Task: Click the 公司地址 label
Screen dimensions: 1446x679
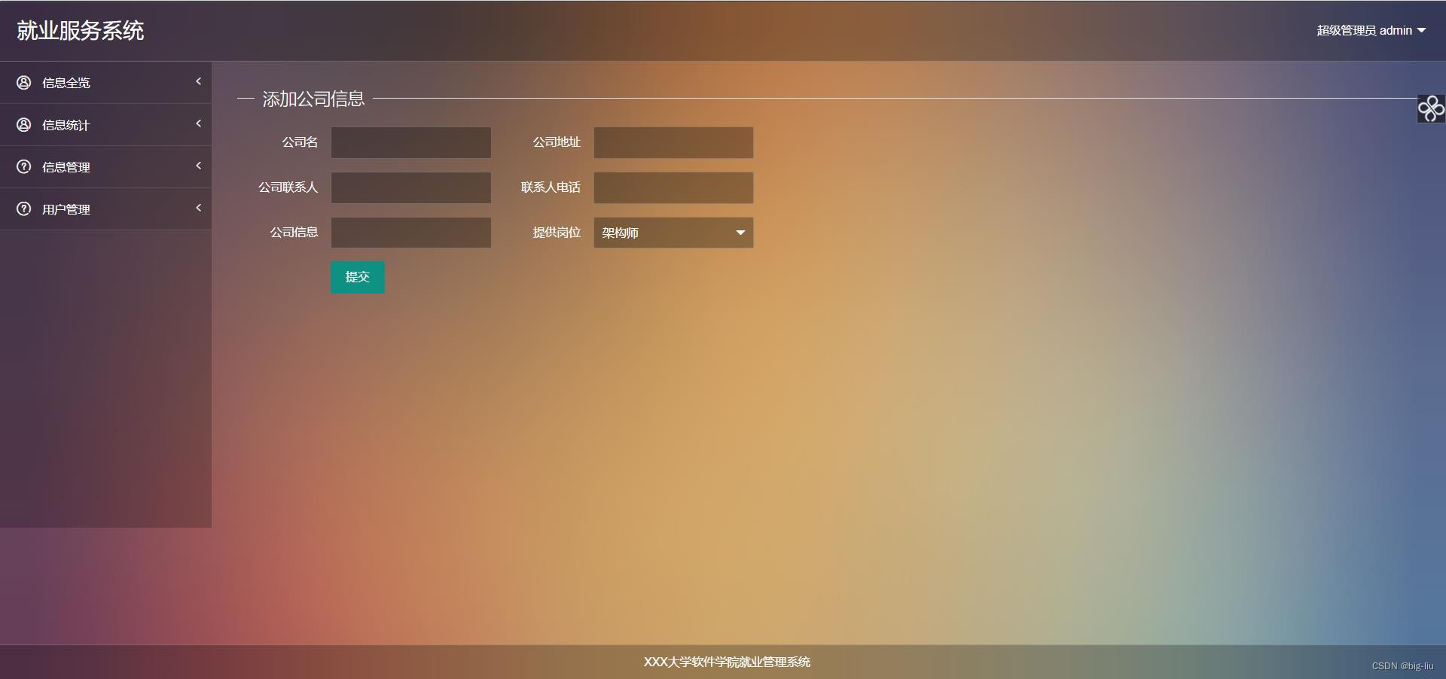Action: (557, 142)
